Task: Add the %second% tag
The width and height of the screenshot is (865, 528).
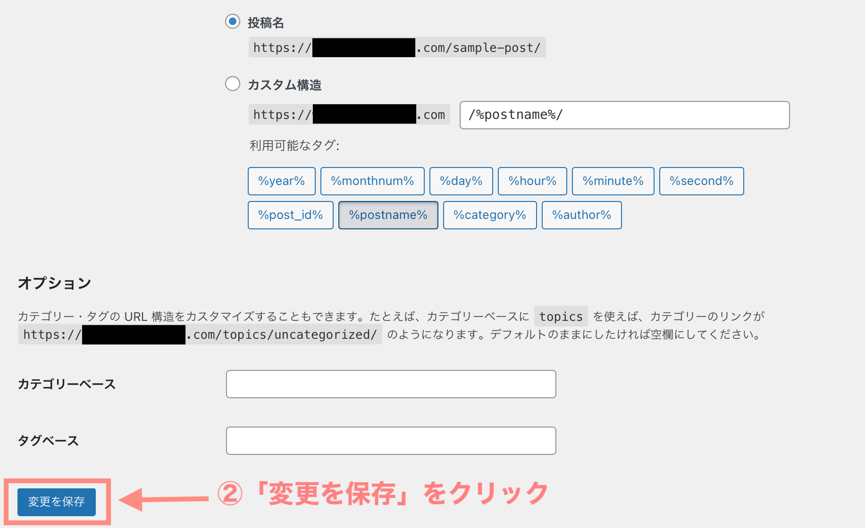Action: pyautogui.click(x=701, y=181)
